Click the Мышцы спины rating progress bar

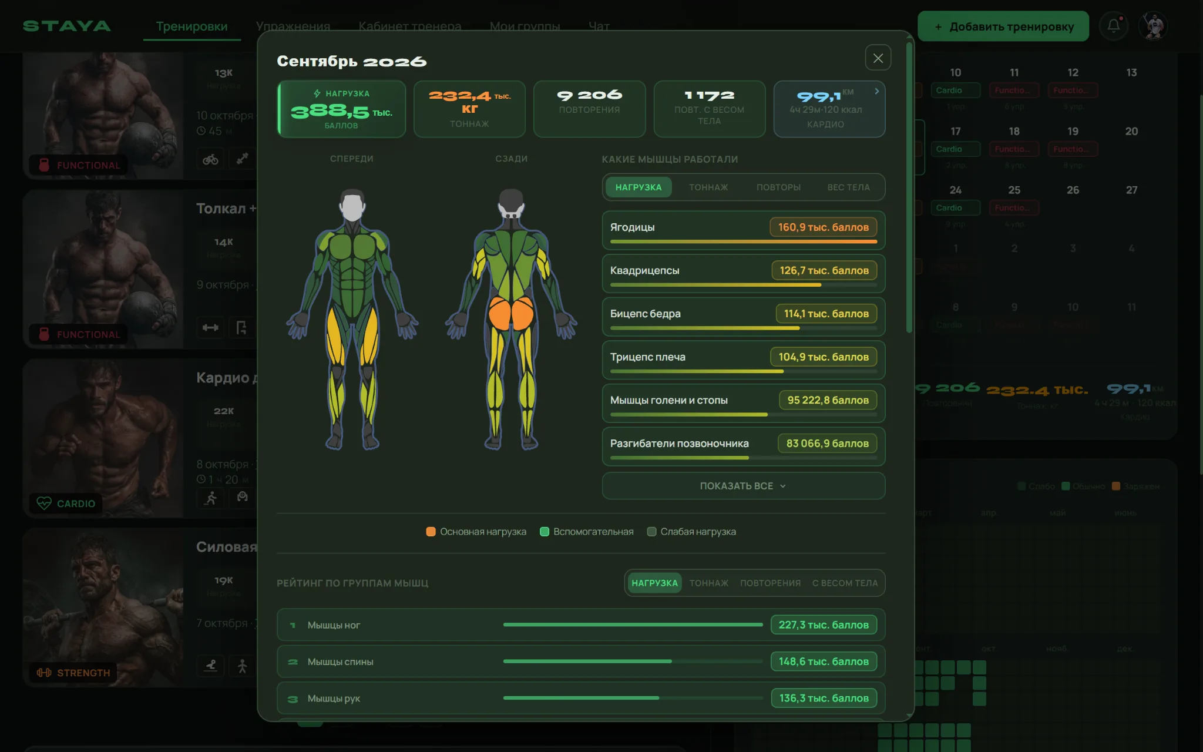tap(633, 662)
